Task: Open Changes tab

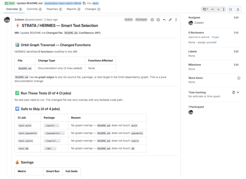Action: click(93, 9)
